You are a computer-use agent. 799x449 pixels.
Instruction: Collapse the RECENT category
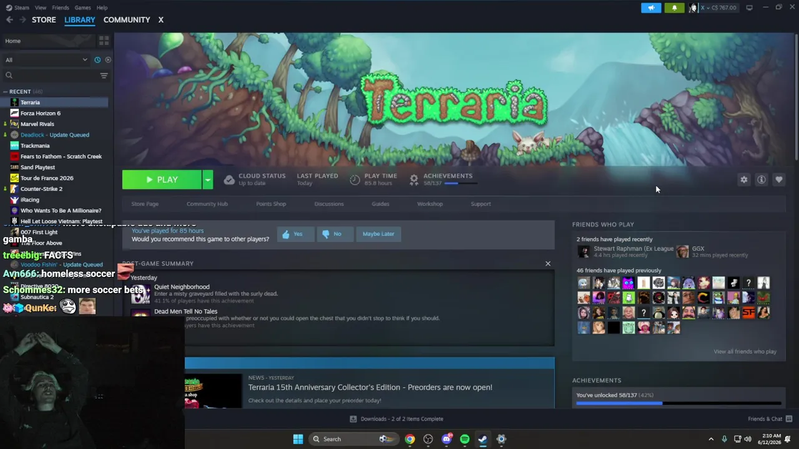click(6, 92)
